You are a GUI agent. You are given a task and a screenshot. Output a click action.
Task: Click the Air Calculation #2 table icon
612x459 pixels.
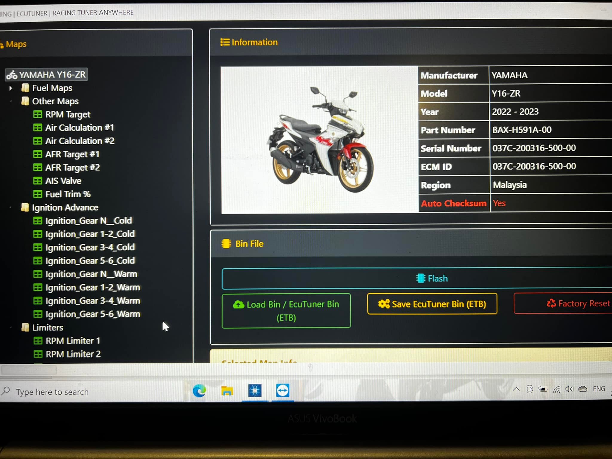point(38,141)
